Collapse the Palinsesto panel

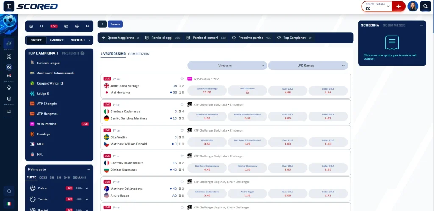pyautogui.click(x=89, y=170)
